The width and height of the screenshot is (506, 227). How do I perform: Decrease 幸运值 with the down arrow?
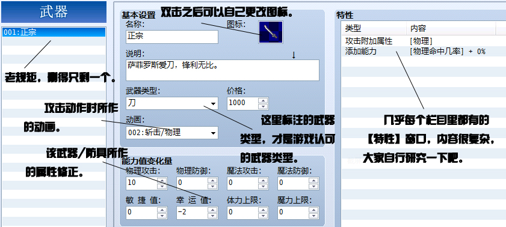point(212,216)
